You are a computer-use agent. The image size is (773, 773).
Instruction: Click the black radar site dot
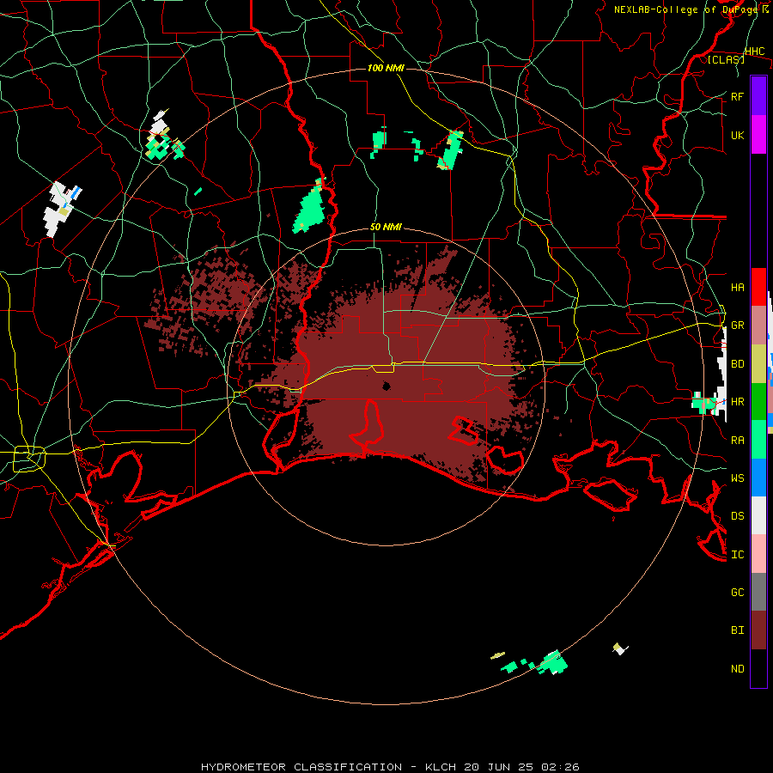point(386,386)
